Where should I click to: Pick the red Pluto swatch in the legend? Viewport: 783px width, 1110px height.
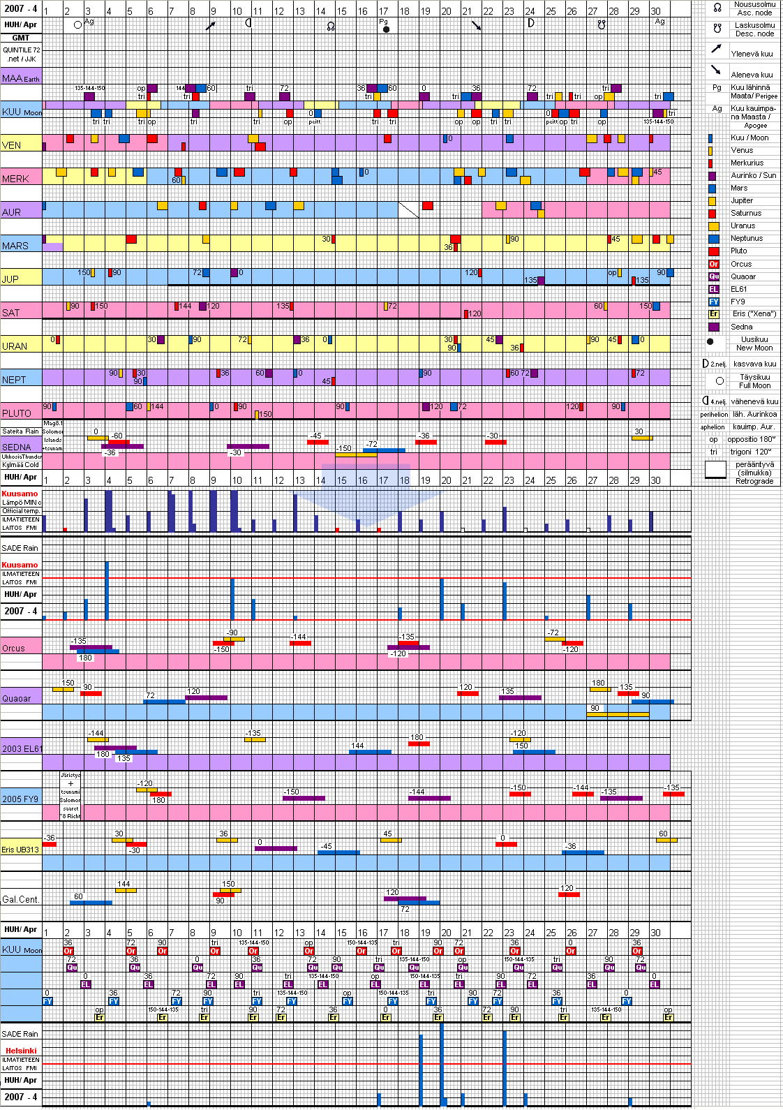pyautogui.click(x=713, y=251)
